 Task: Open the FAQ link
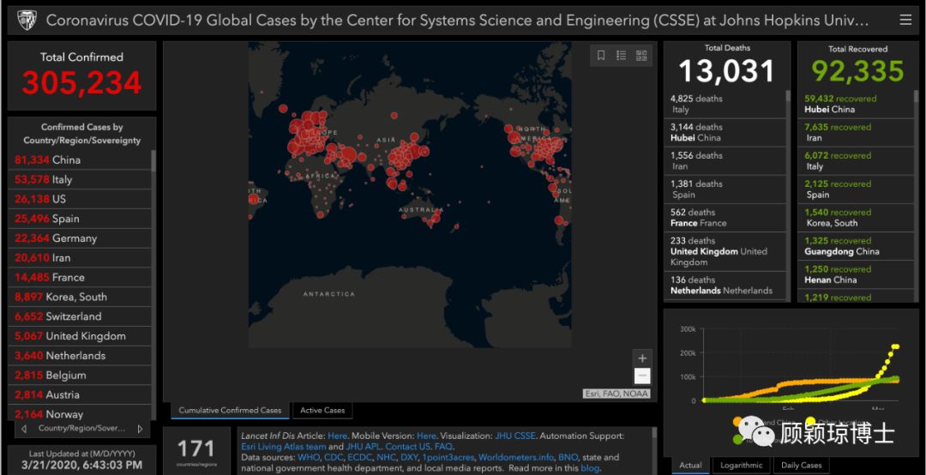[x=443, y=447]
